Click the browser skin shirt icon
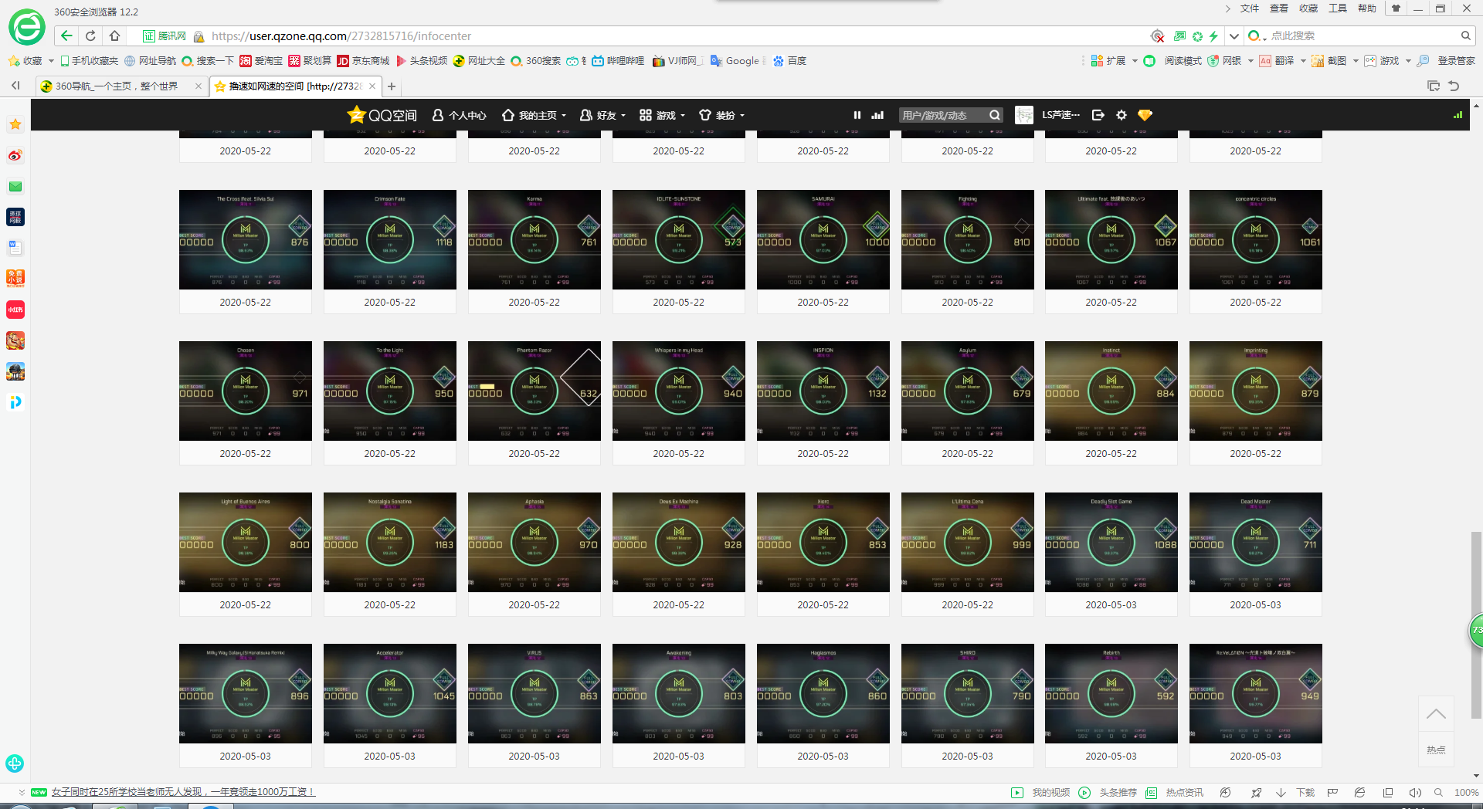The image size is (1483, 809). pos(1396,8)
